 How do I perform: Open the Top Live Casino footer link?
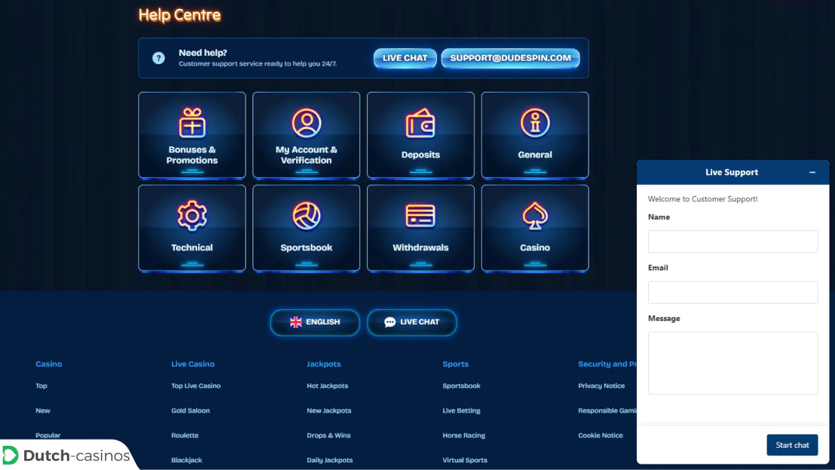196,386
